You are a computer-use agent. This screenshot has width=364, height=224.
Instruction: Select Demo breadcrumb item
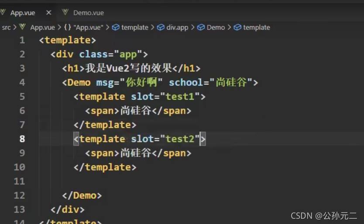216,27
